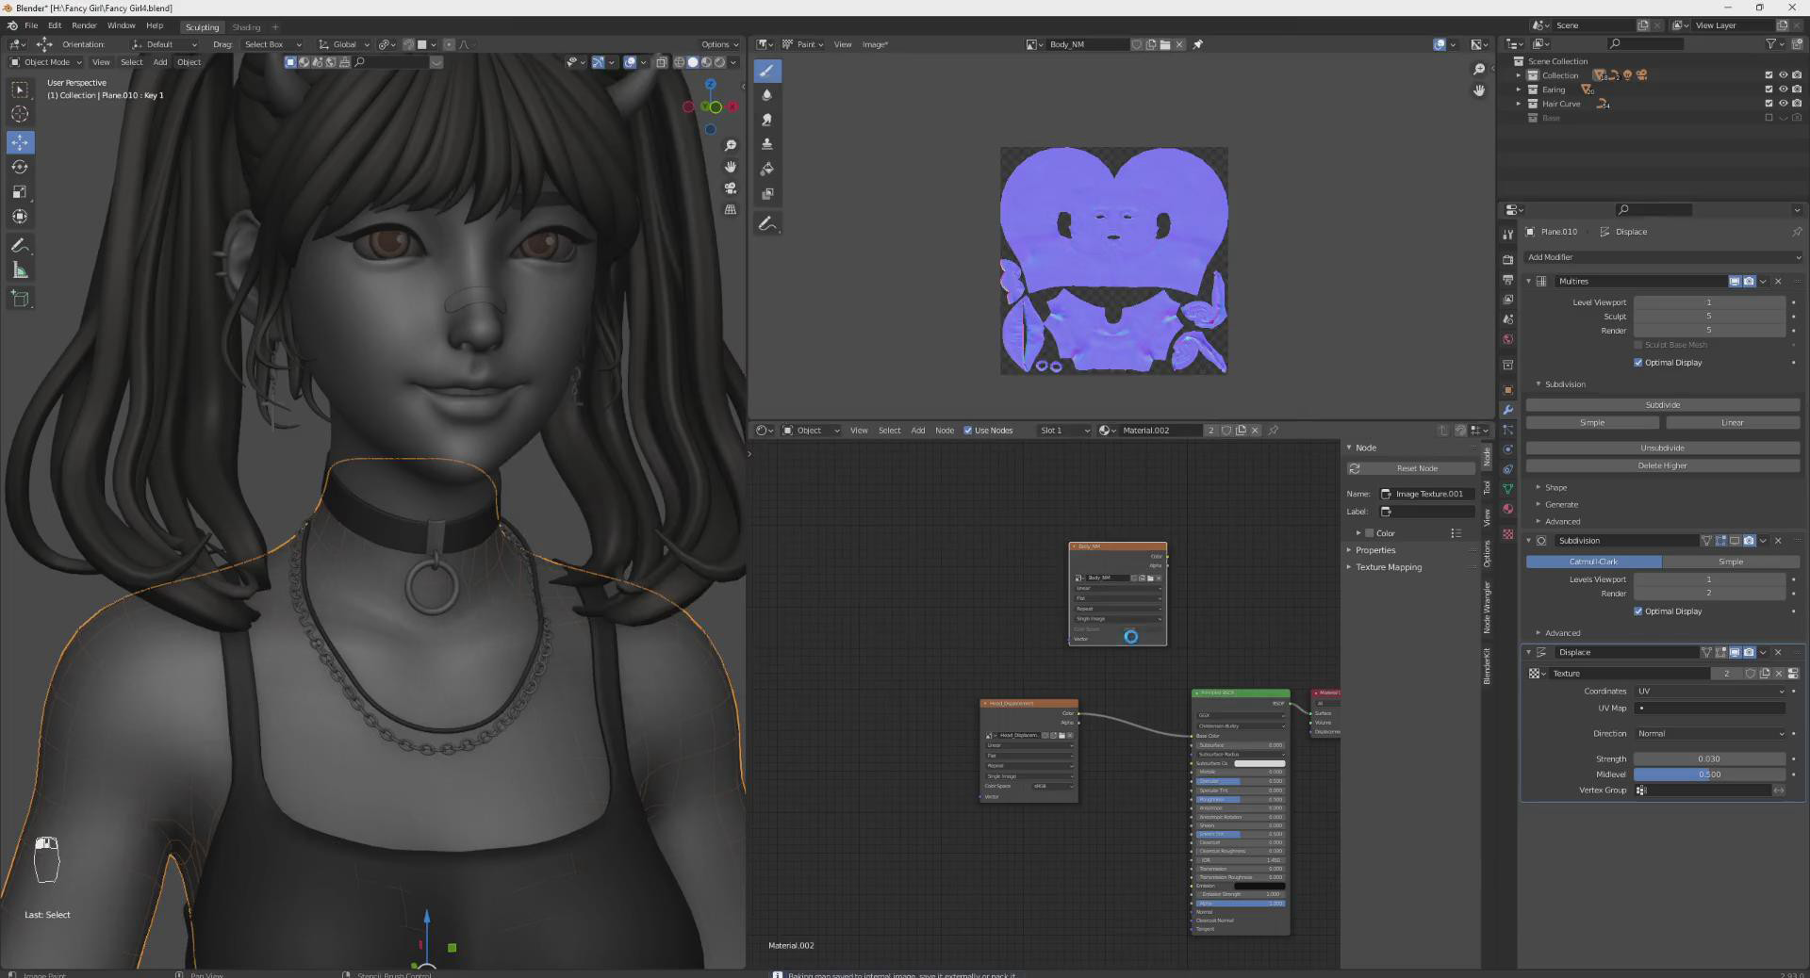Open the Drag Select Box dropdown
1810x978 pixels.
[273, 44]
